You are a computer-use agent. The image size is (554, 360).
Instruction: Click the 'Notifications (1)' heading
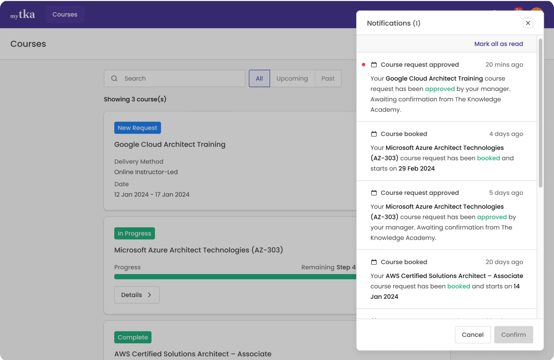point(394,23)
